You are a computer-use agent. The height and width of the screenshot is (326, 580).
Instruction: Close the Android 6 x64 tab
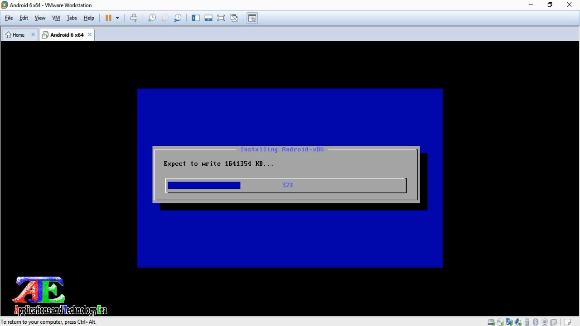(90, 34)
